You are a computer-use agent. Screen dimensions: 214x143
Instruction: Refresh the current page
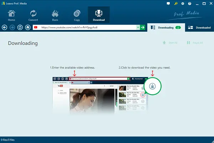(20, 27)
